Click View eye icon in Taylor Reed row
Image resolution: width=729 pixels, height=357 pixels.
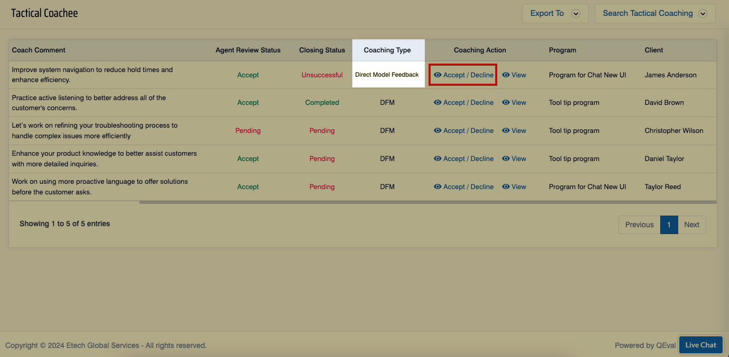click(x=506, y=187)
